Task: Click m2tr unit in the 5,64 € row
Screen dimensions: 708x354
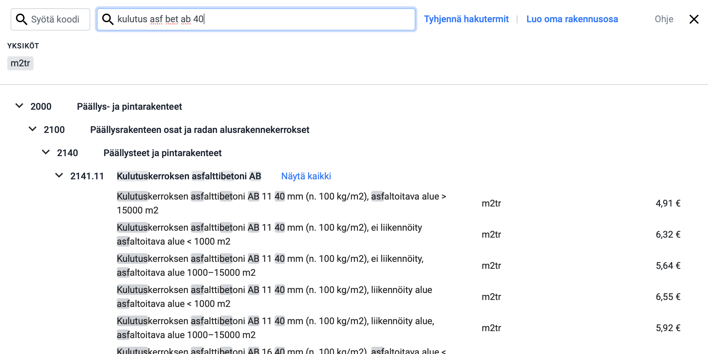Action: click(x=491, y=265)
